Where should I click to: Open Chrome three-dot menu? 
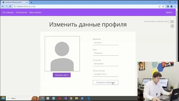[175, 6]
